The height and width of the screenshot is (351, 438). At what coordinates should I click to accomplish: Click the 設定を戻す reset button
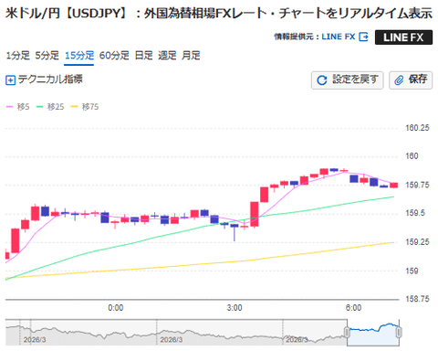click(x=347, y=80)
